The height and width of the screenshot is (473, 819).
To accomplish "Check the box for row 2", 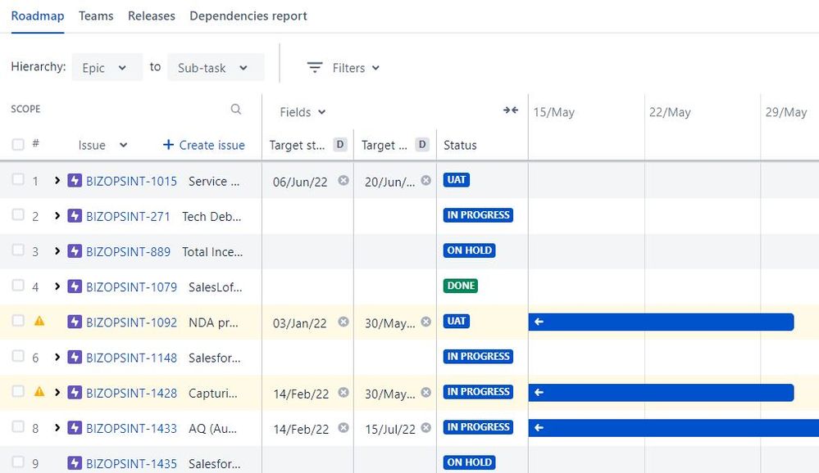I will pyautogui.click(x=18, y=215).
